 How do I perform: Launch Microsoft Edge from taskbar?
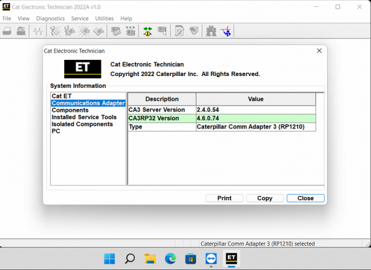pyautogui.click(x=171, y=259)
